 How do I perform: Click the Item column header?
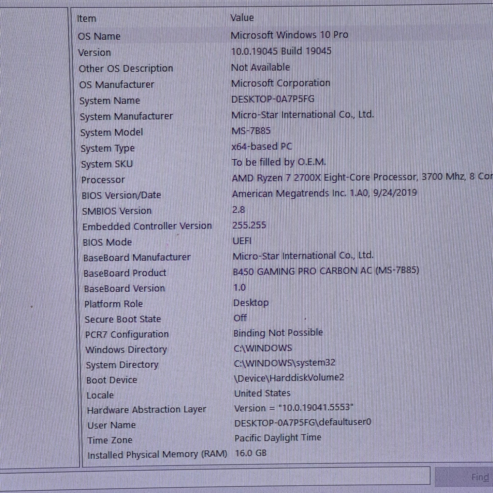click(x=86, y=18)
